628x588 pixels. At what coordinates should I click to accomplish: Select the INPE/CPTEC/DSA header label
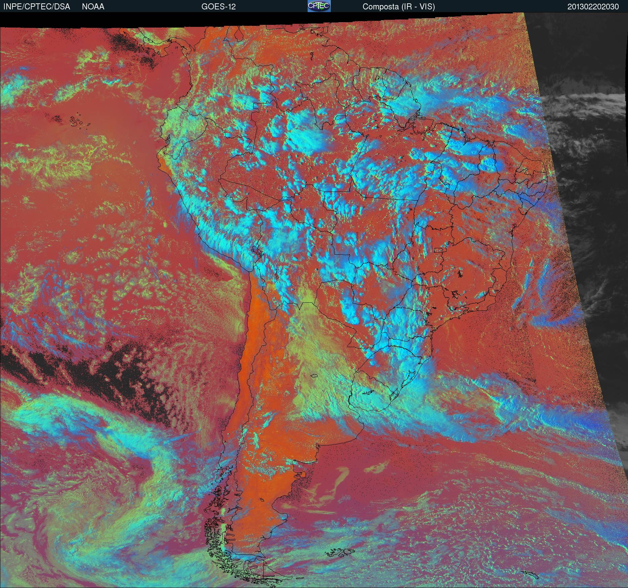tap(37, 7)
